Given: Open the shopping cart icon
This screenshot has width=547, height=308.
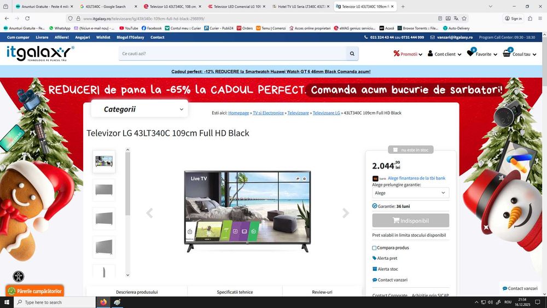Looking at the screenshot, I should 507,54.
